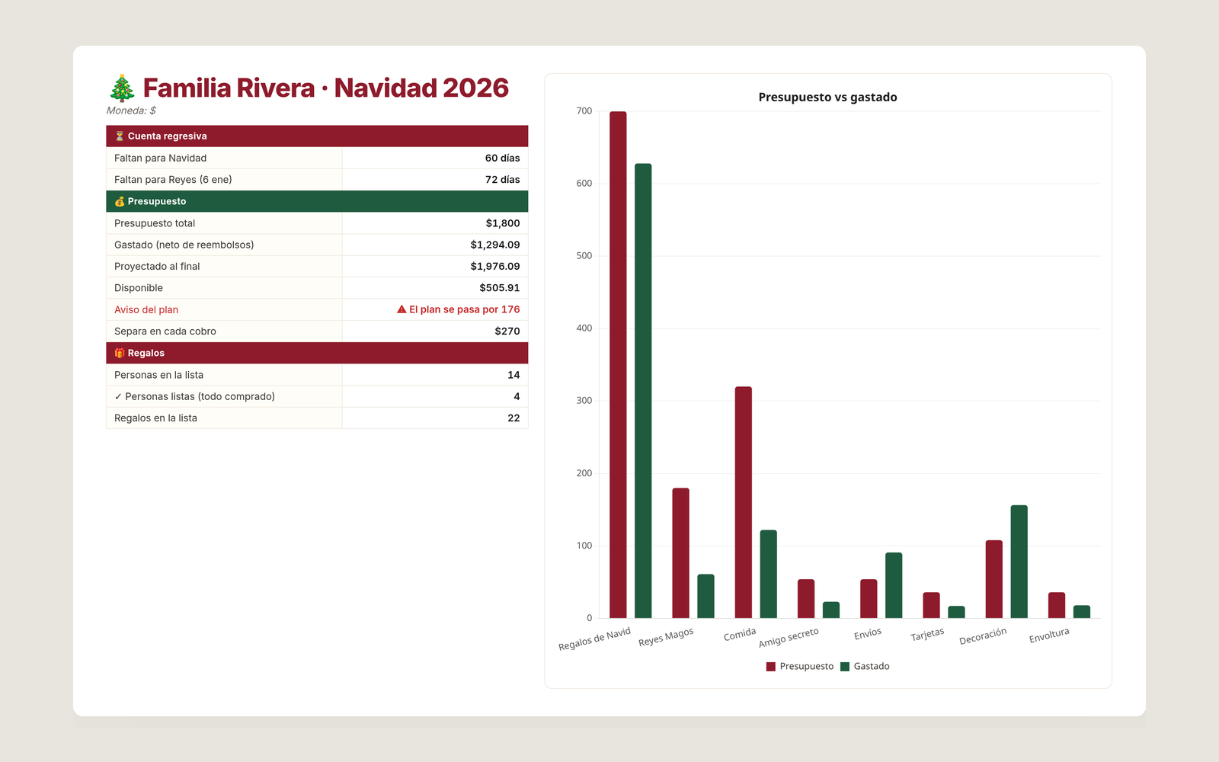Screen dimensions: 1219x762
Task: Select the '$1,976.09' projected value
Action: click(x=495, y=267)
